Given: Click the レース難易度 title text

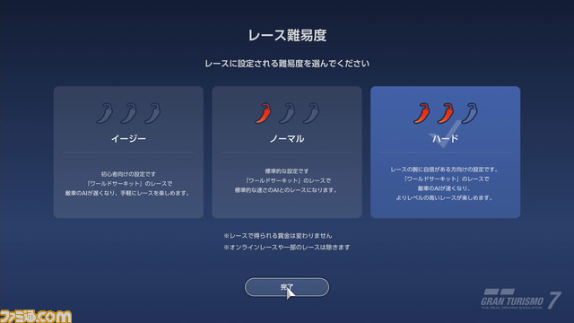Looking at the screenshot, I should tap(287, 36).
